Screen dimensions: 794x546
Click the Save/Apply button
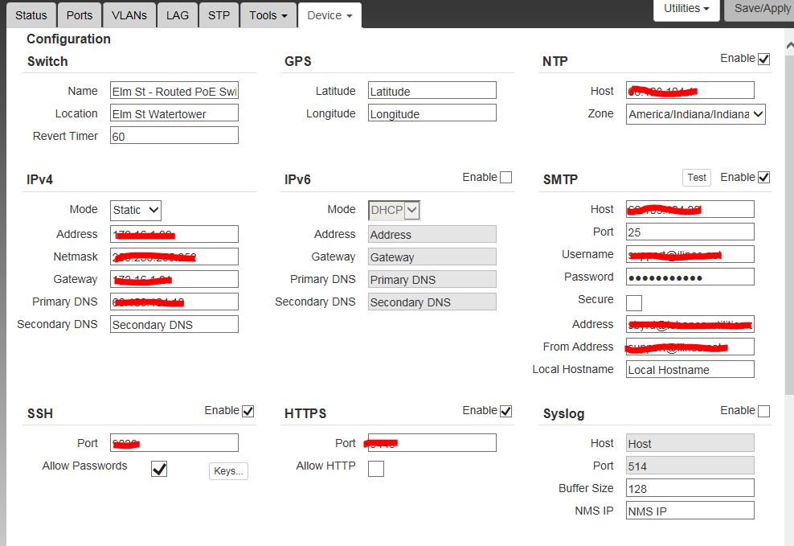(762, 9)
